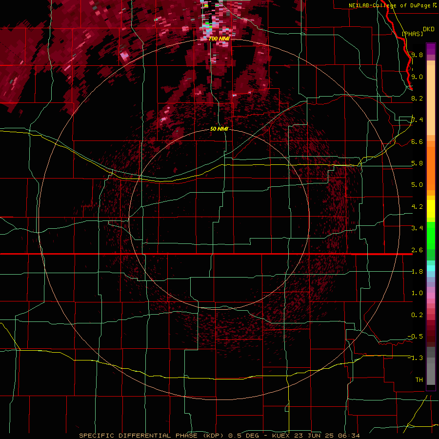
Task: Click the DKD units label
Action: [x=429, y=29]
